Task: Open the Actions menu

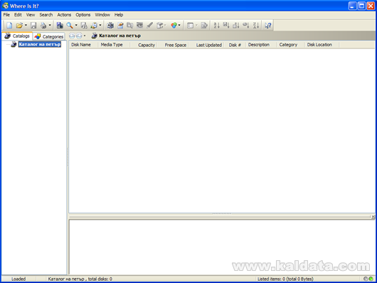Action: [64, 15]
